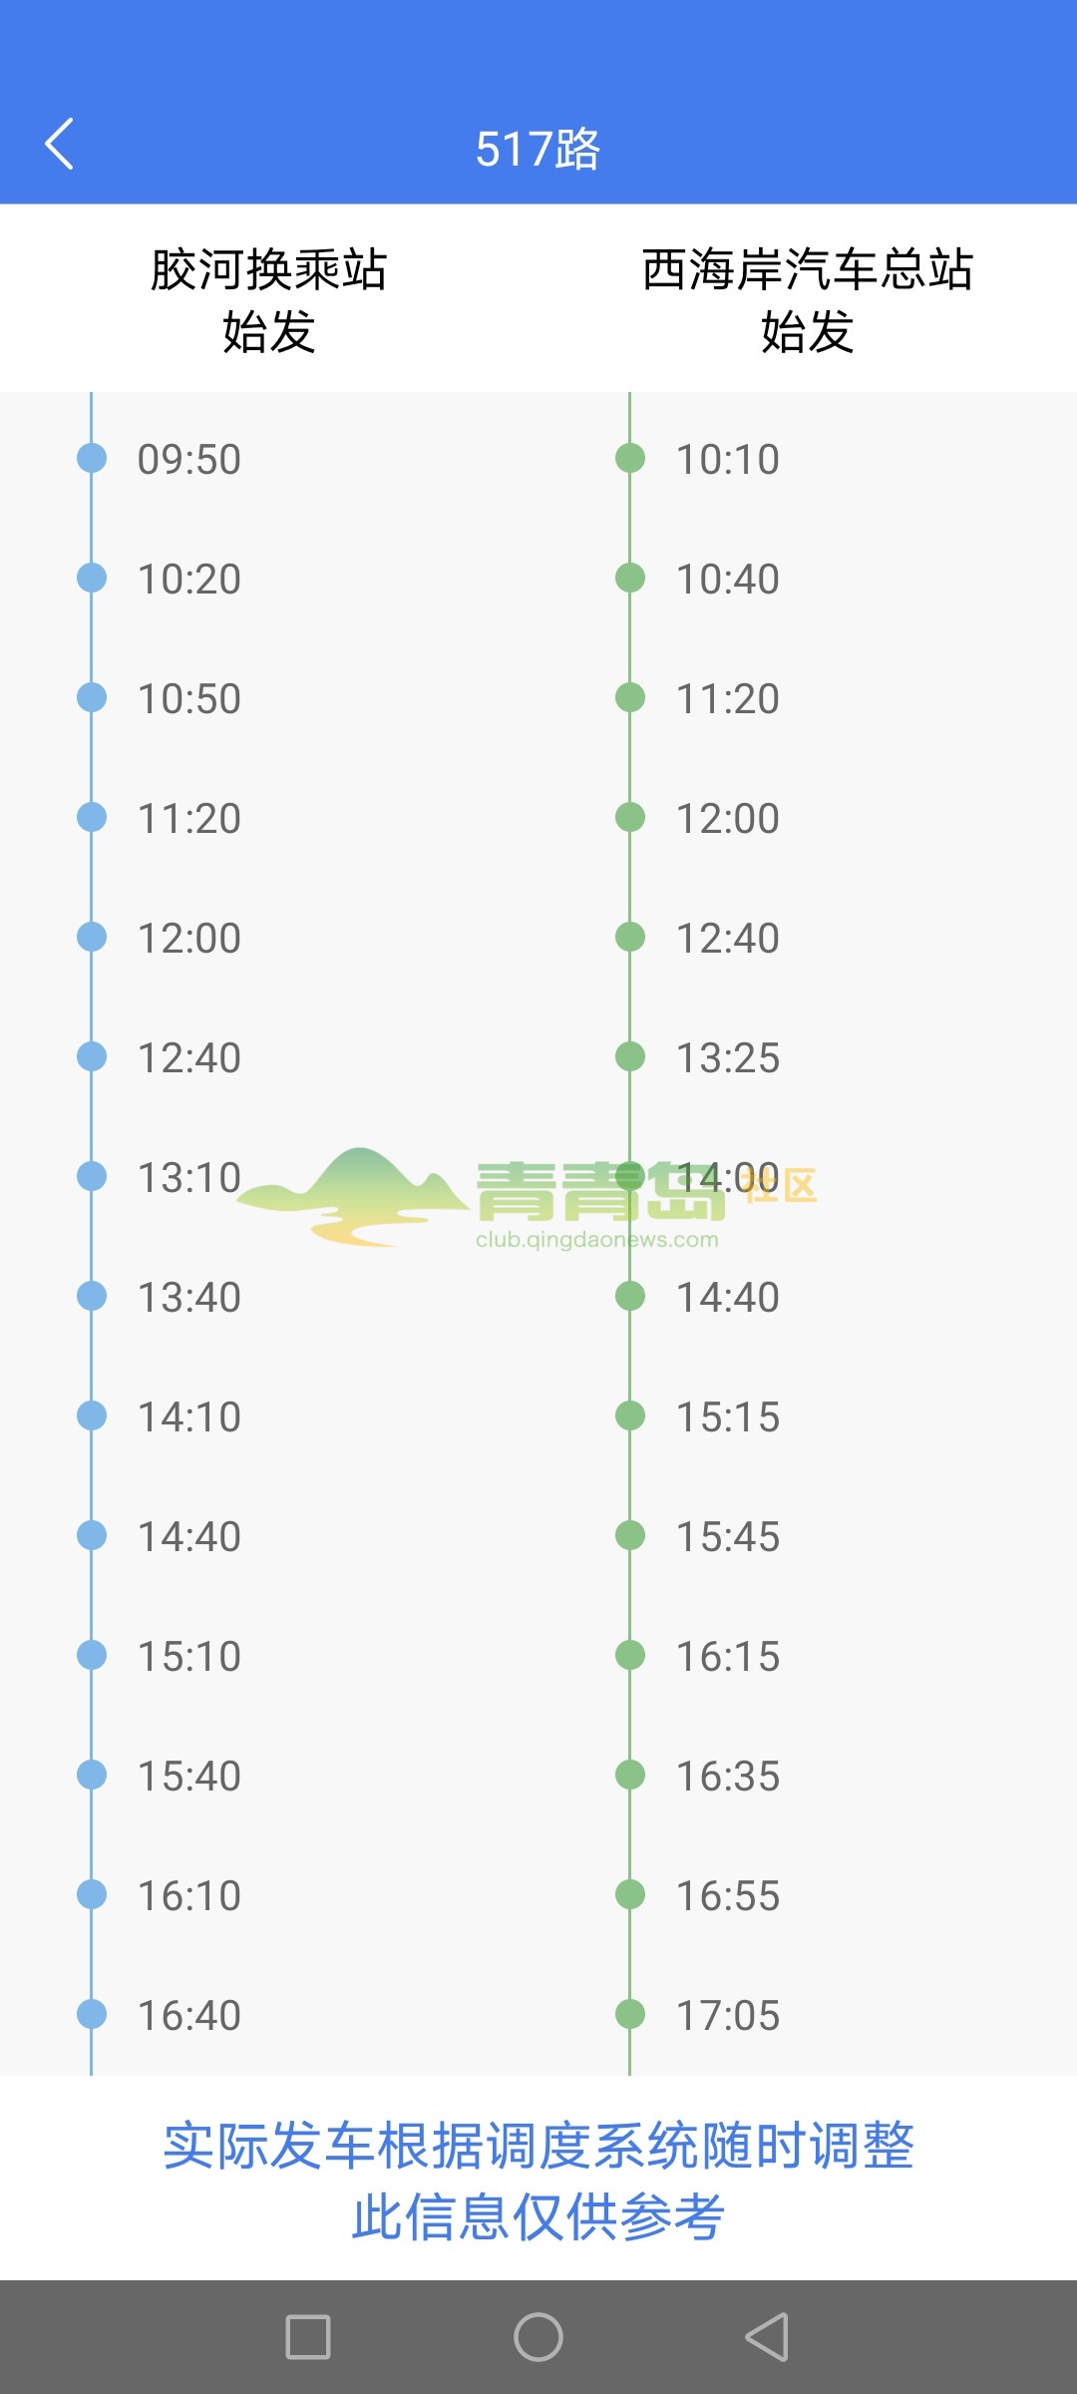Tap the 14:10 blue timeline dot
The height and width of the screenshot is (2394, 1077).
92,1415
